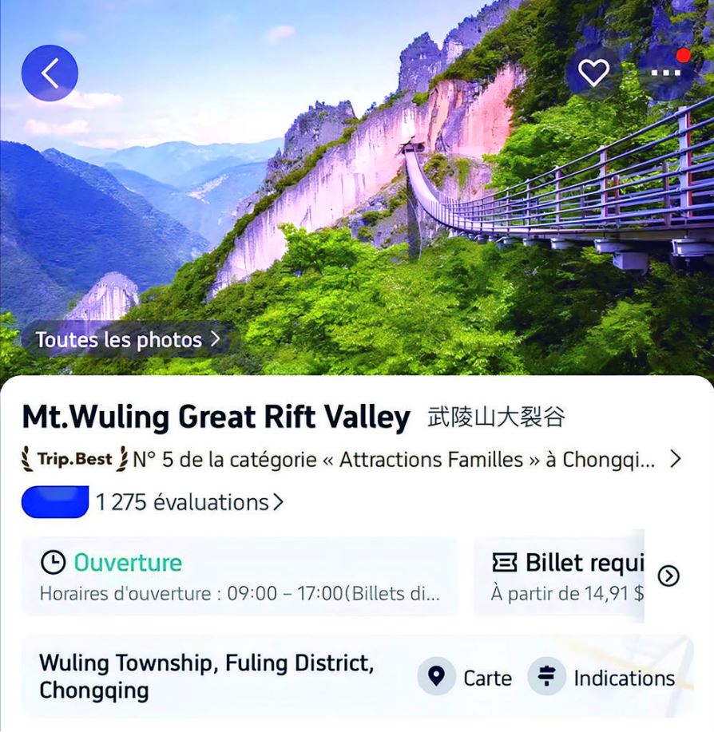Image resolution: width=714 pixels, height=732 pixels.
Task: Open Carte map view
Action: 465,677
